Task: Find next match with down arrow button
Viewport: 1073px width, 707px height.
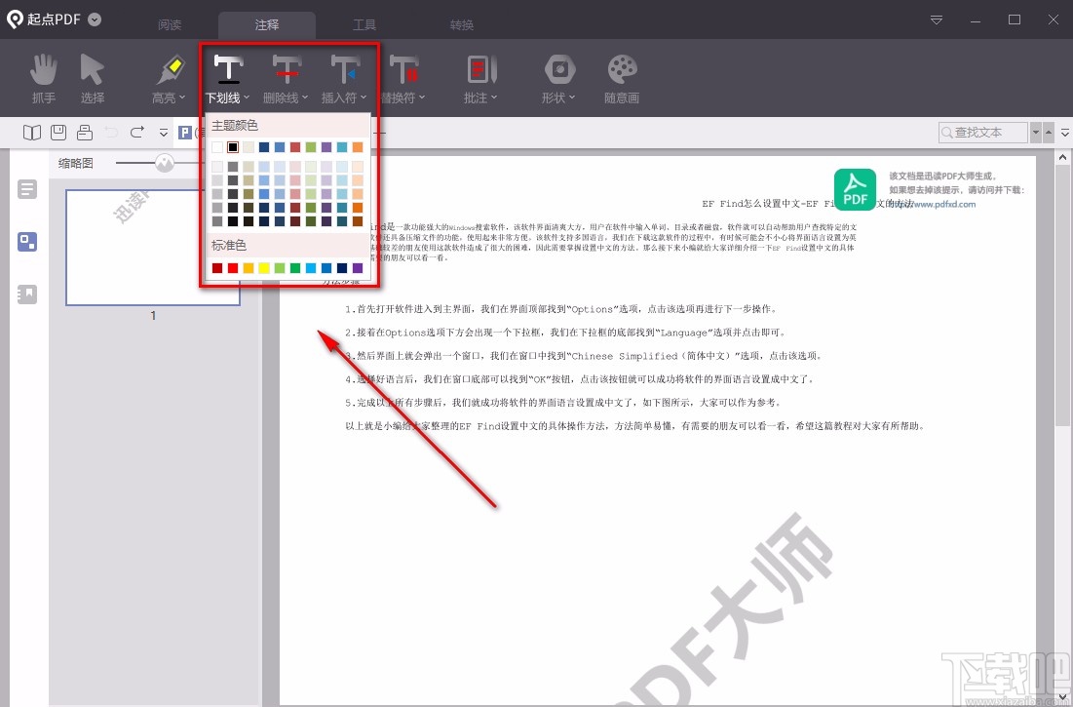Action: [1036, 132]
